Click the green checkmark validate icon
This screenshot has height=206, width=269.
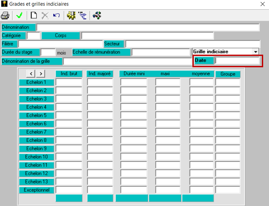[19, 15]
